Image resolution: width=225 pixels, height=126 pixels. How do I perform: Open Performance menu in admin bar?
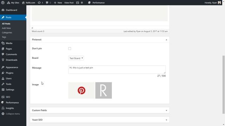coord(96,2)
